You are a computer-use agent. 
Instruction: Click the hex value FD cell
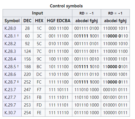(39, 105)
